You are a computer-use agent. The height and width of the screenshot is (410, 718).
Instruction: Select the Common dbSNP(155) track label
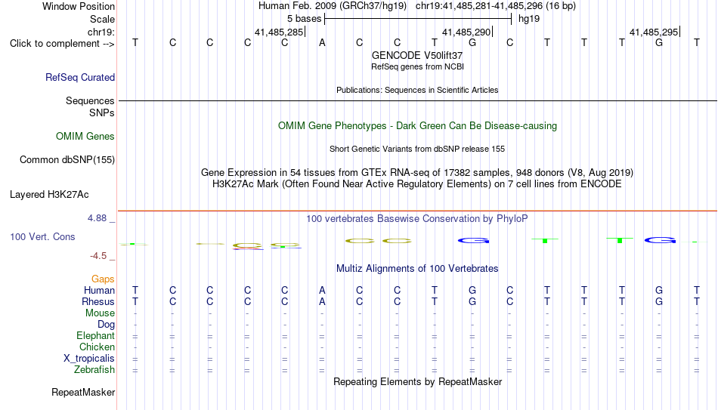pyautogui.click(x=67, y=160)
